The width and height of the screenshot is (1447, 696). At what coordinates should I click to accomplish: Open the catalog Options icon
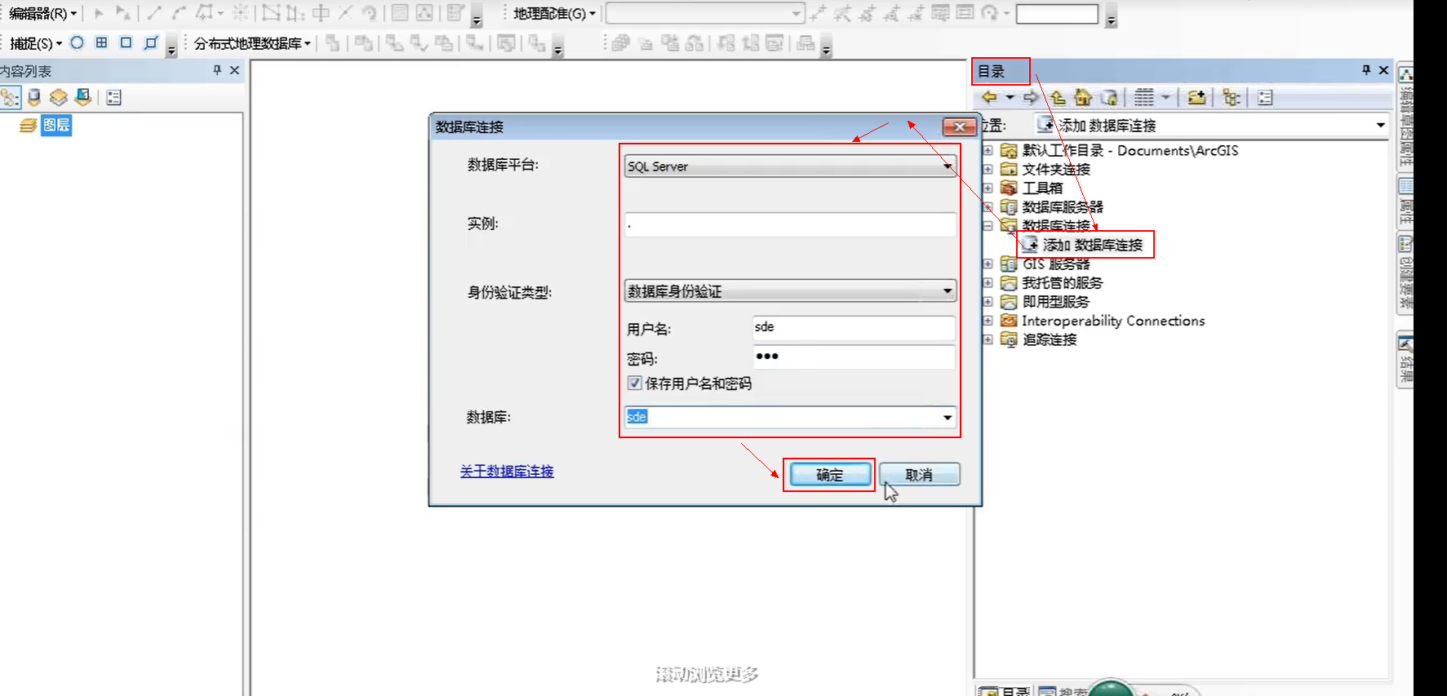(x=1265, y=98)
